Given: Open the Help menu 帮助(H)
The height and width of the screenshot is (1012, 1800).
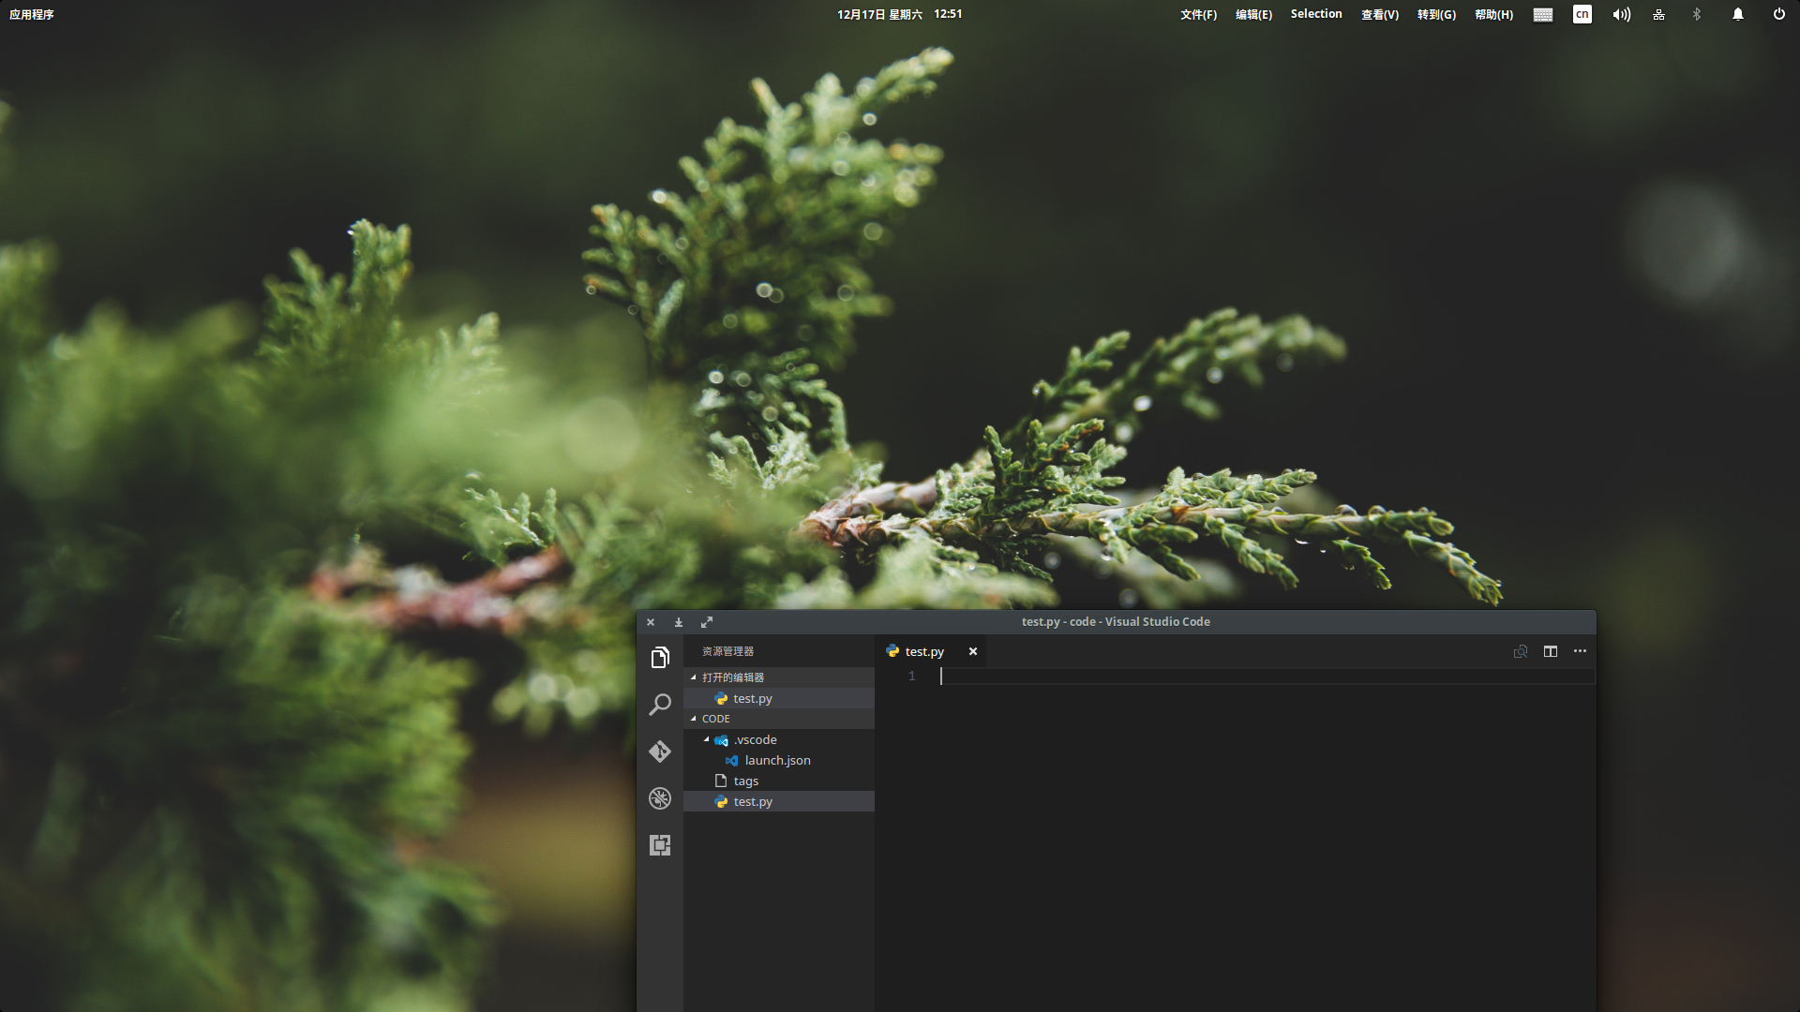Looking at the screenshot, I should 1493,14.
